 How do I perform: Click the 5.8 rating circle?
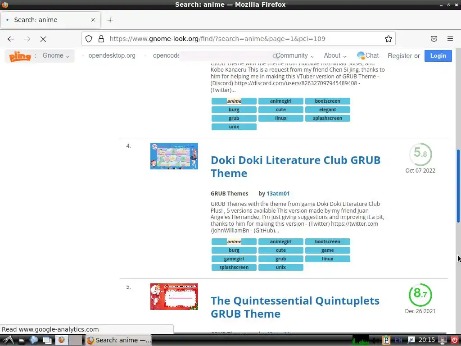click(420, 154)
